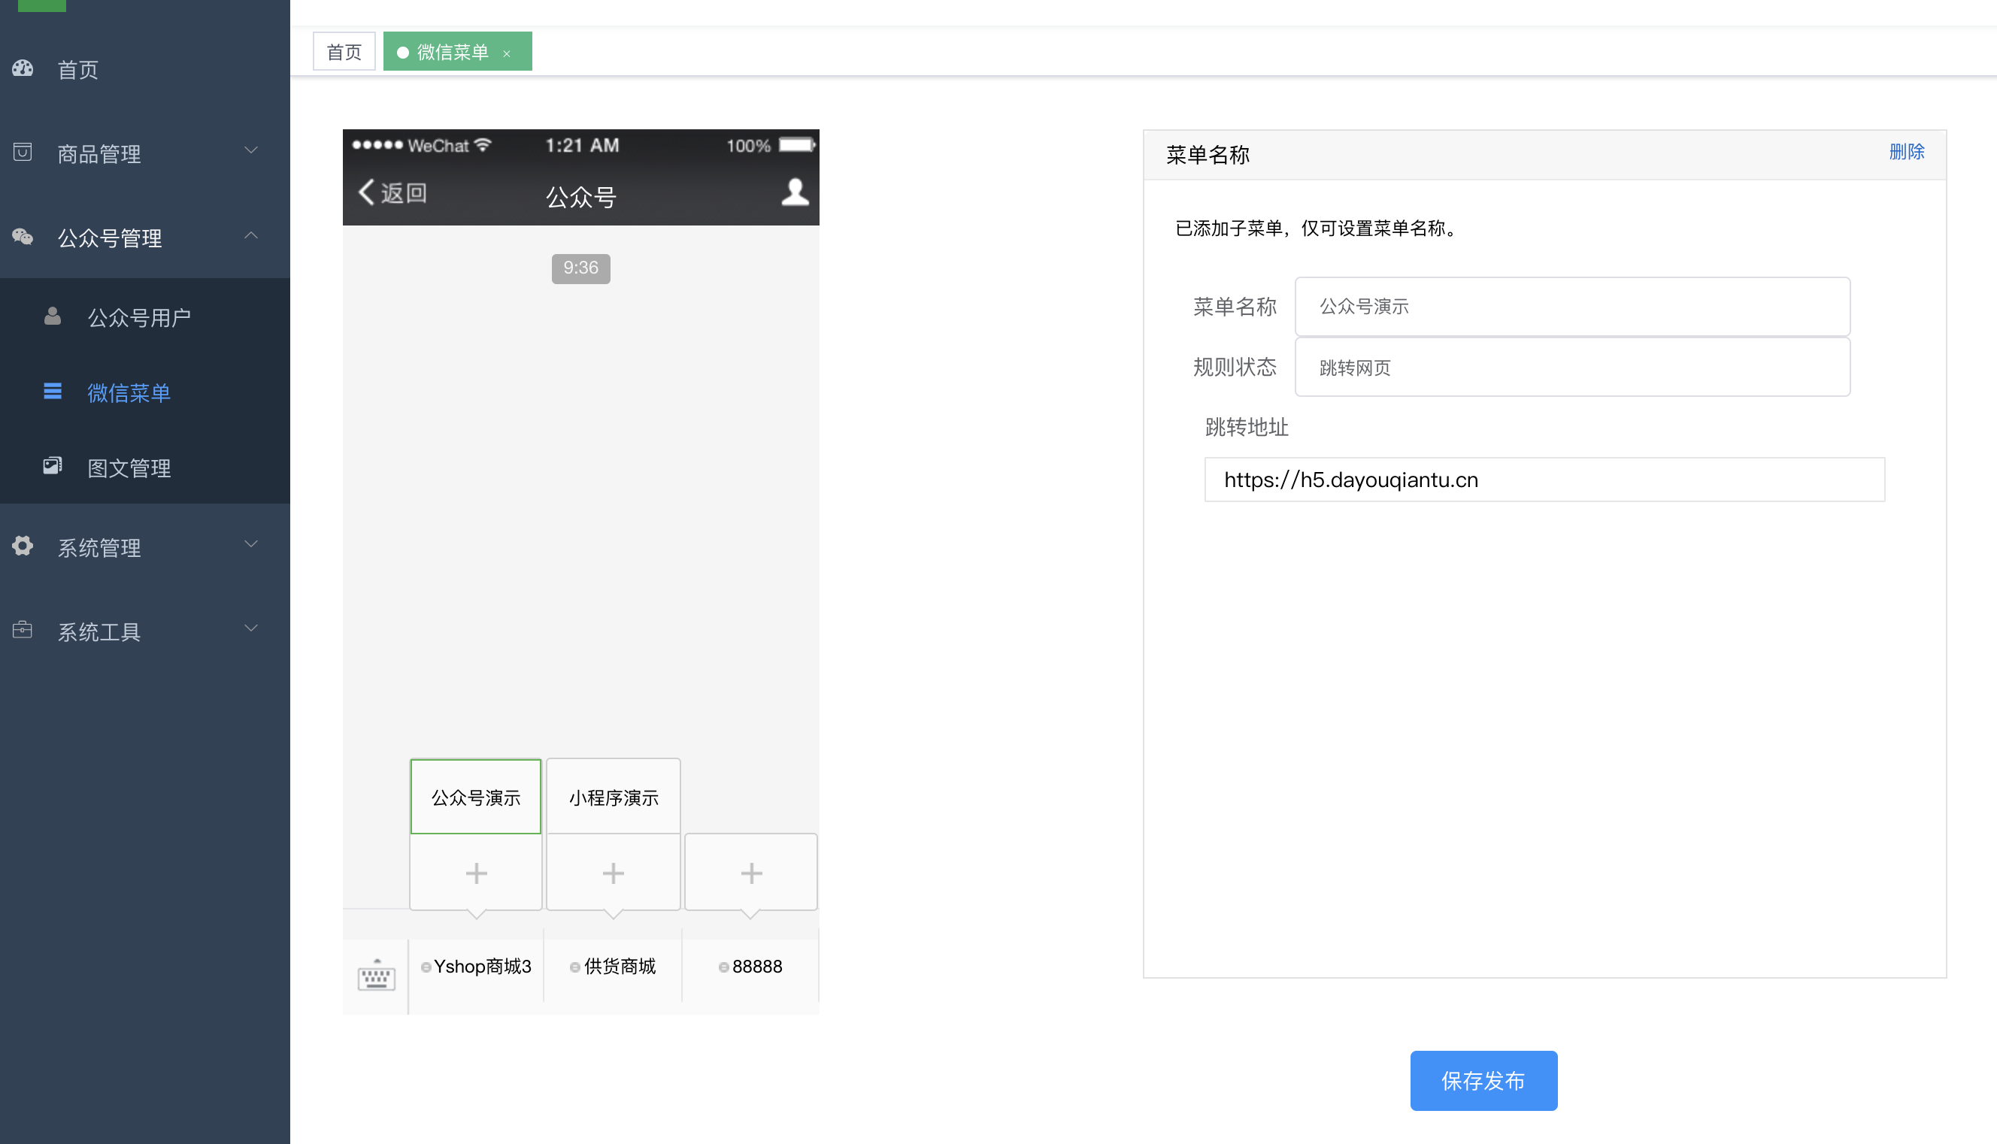Open 首页 in the sidebar
Screen dimensions: 1997x1144
tap(144, 70)
